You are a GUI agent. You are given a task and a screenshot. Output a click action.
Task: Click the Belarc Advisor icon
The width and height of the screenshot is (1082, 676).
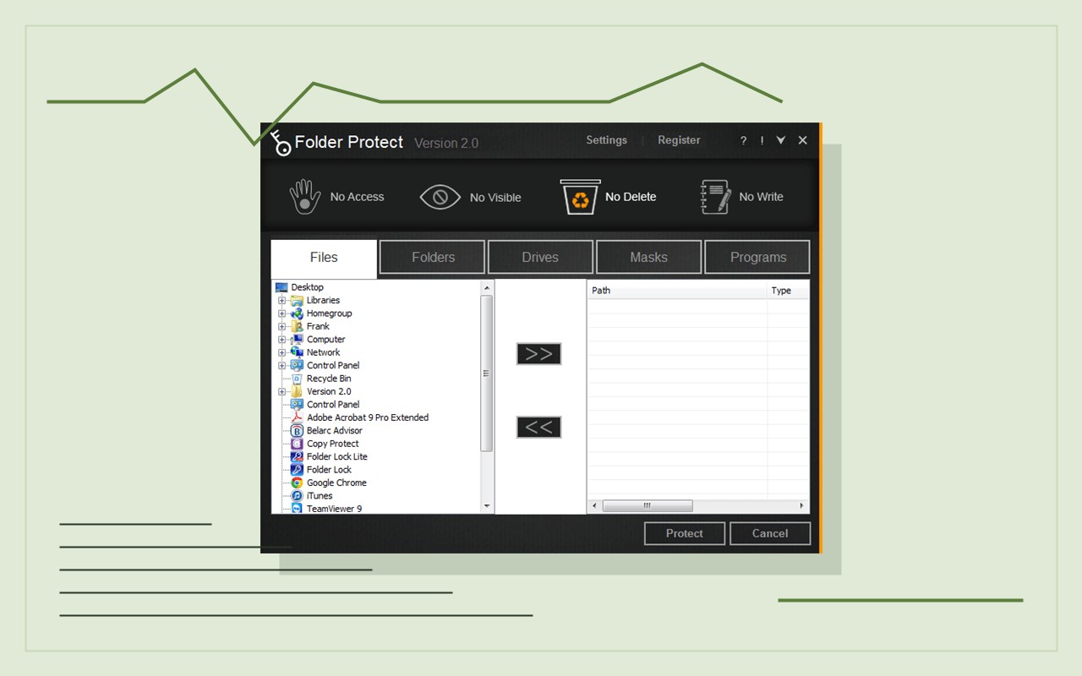[297, 431]
